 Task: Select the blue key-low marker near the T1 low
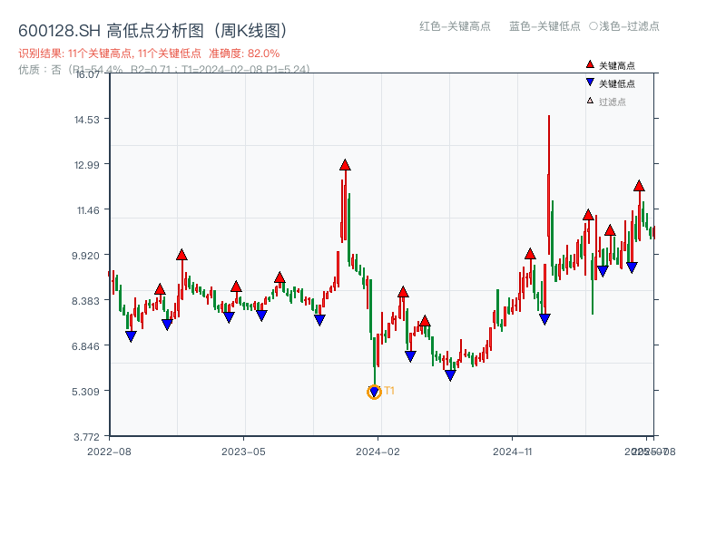(374, 391)
